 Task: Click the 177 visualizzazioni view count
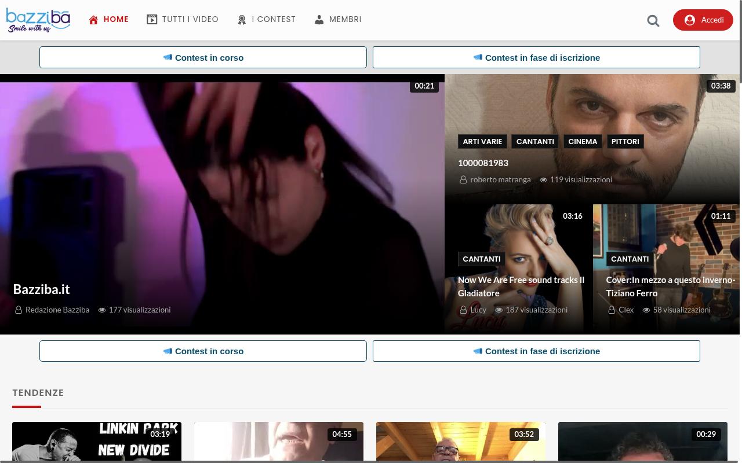pyautogui.click(x=140, y=310)
